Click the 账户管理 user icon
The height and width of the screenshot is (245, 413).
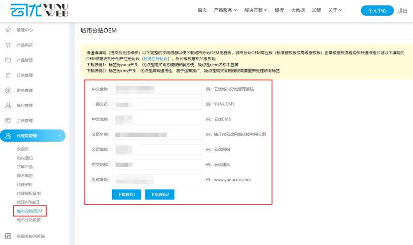8,106
